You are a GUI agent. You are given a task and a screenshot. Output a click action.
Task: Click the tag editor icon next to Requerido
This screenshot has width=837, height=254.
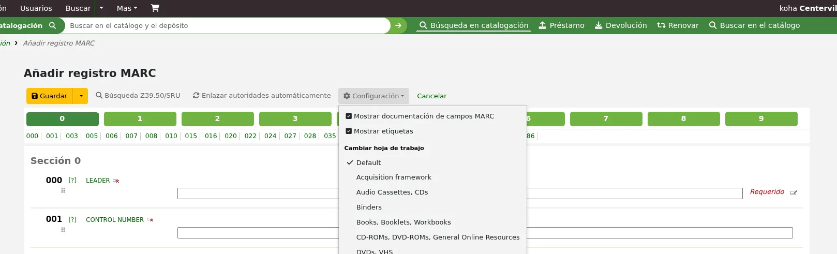[794, 192]
